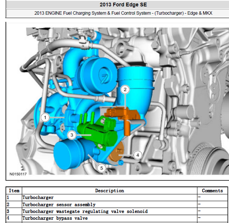This screenshot has height=223, width=229.
Task: Click callout number 2 on diagram
Action: coord(125,89)
